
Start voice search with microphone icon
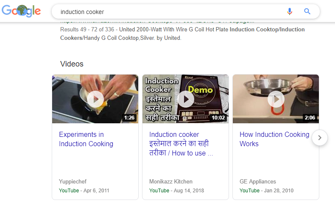(290, 11)
